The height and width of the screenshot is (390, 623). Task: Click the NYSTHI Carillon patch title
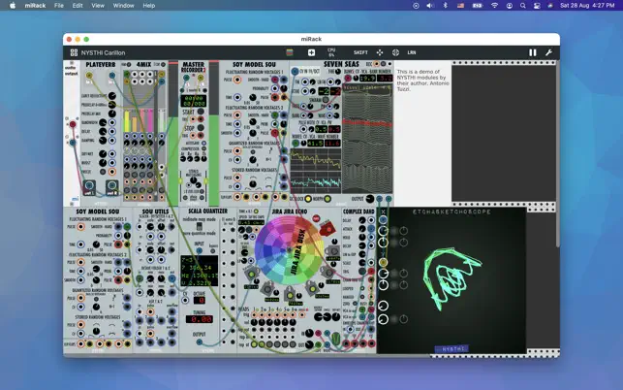point(103,52)
